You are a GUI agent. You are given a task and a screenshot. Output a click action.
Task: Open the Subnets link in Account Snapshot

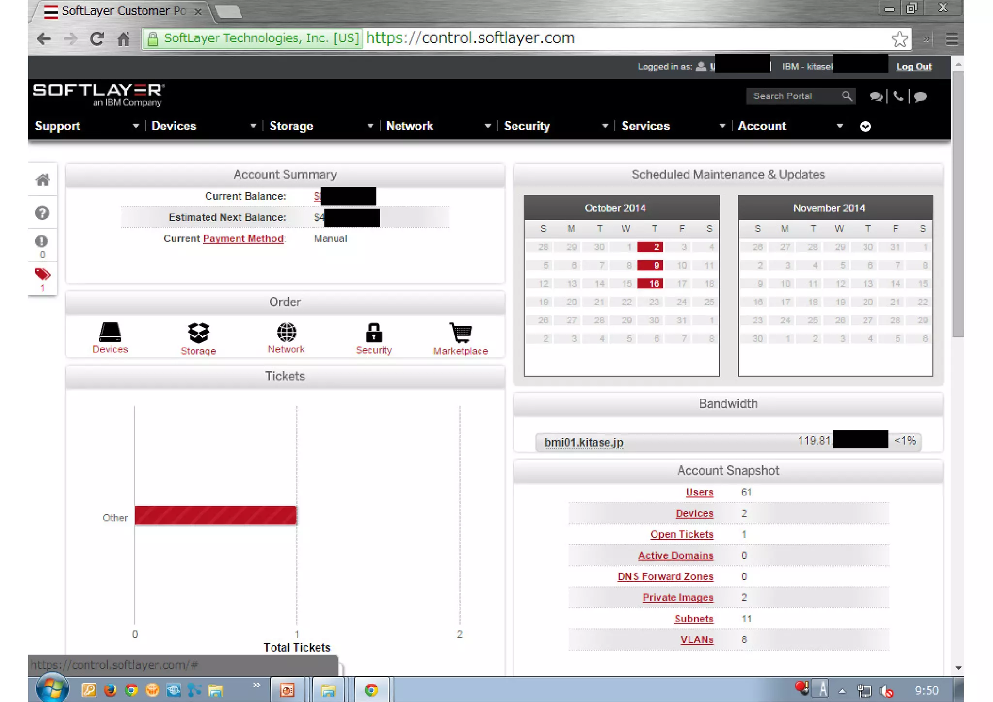pos(694,619)
